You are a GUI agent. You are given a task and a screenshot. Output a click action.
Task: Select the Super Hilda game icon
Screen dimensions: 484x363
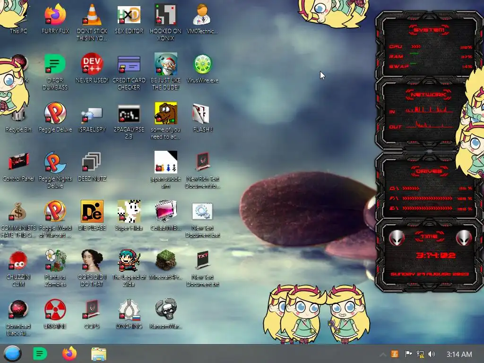click(129, 215)
